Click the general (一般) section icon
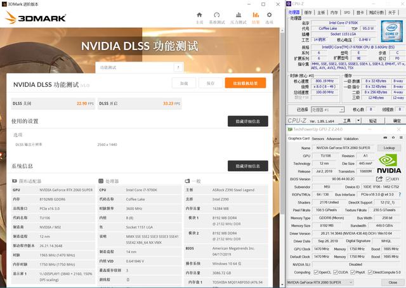Viewport: 406px width, 288px height. coord(187,181)
